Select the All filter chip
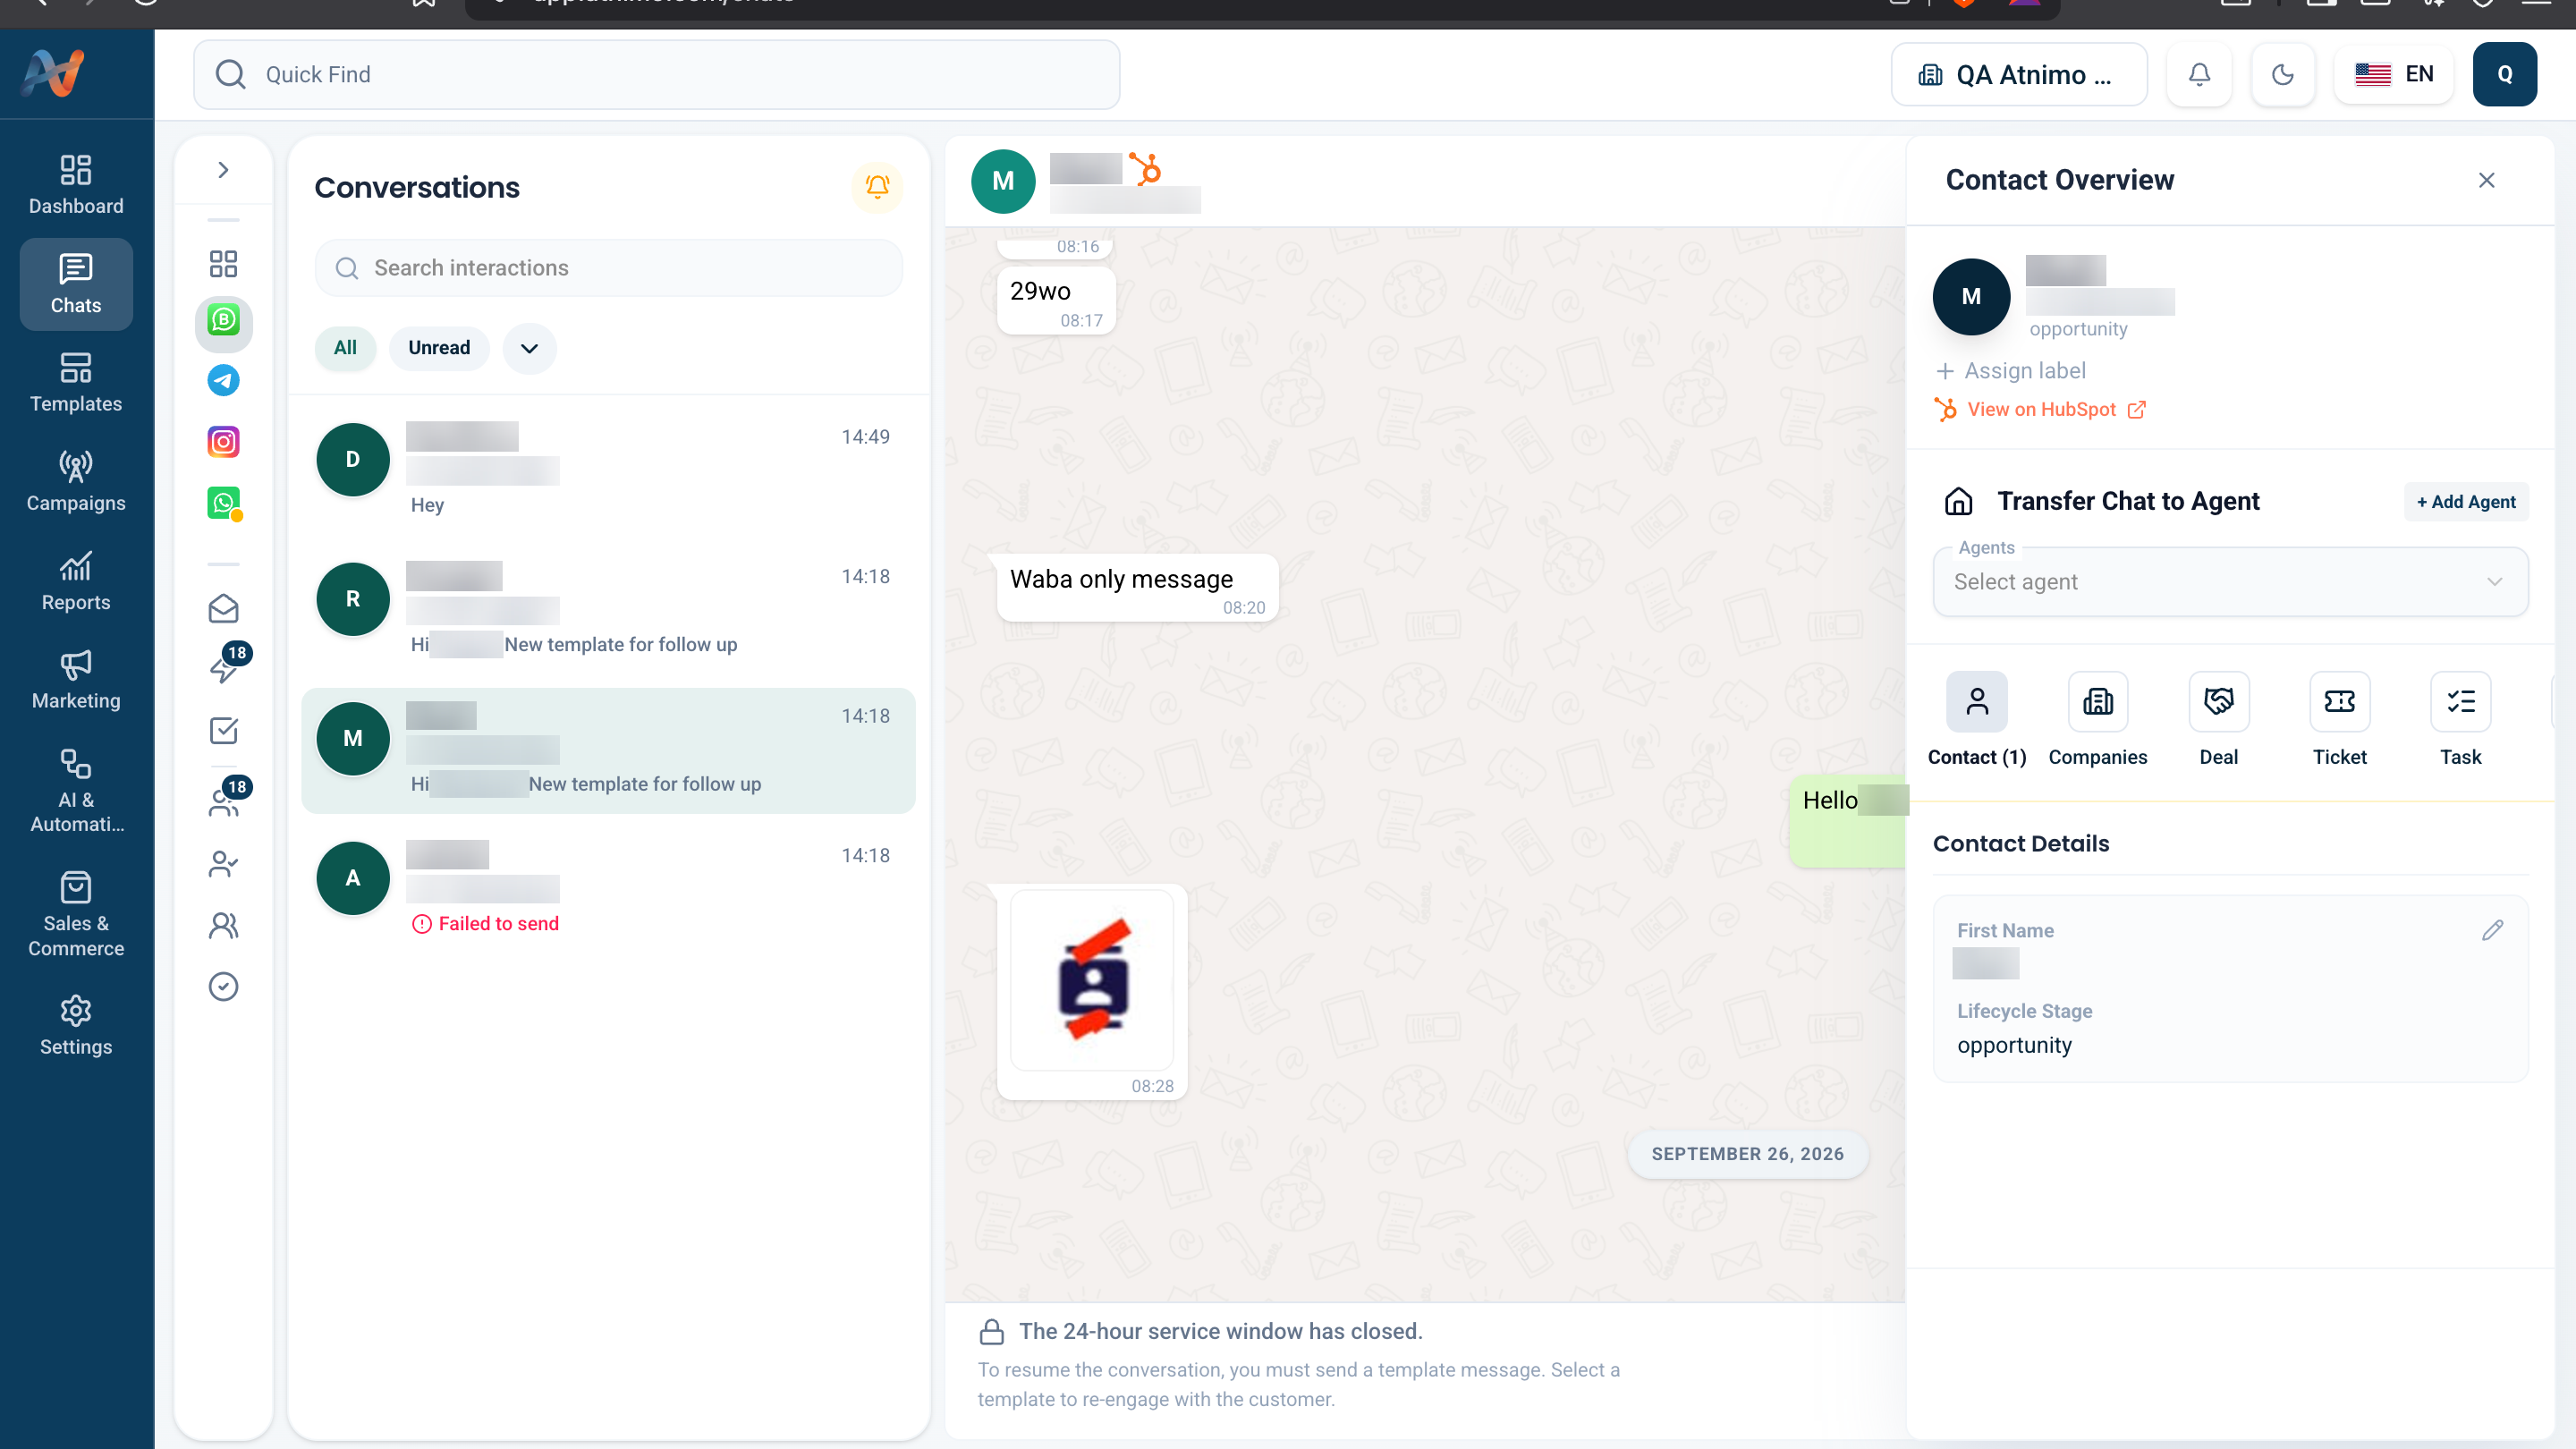2576x1449 pixels. click(x=345, y=348)
